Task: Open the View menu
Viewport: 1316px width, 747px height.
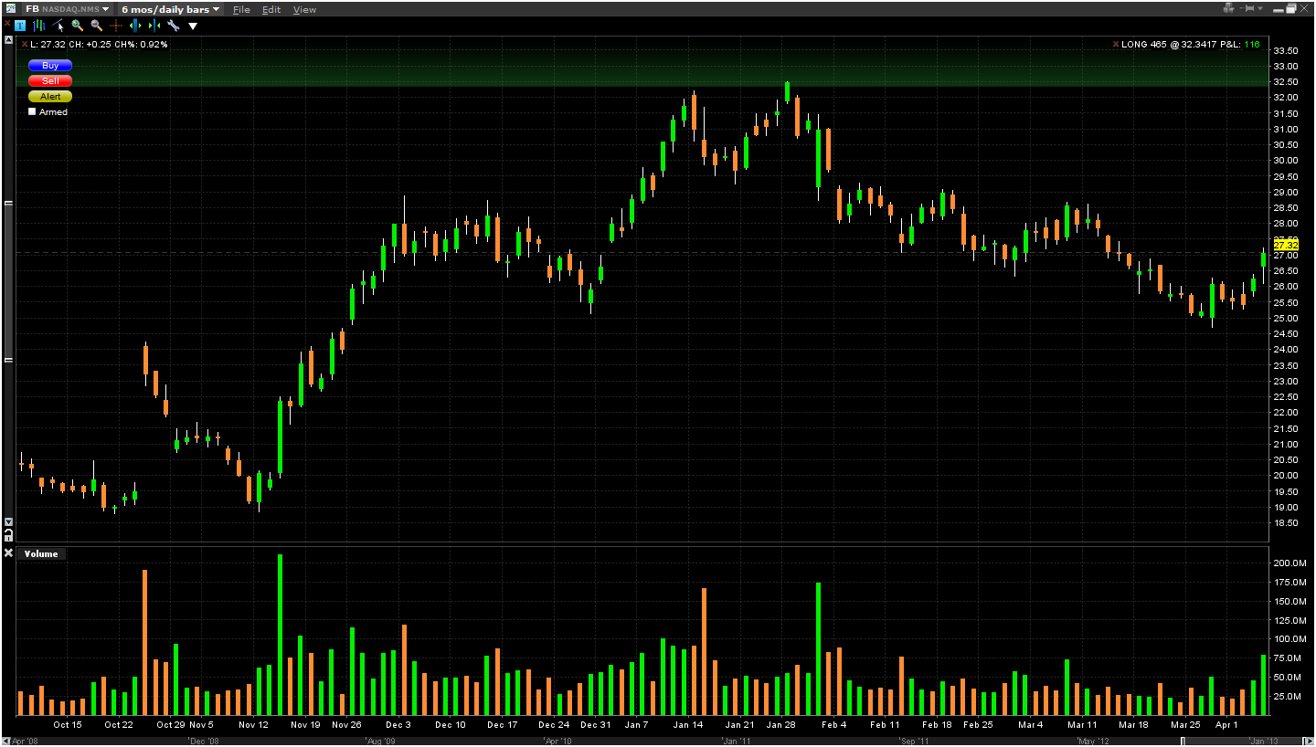Action: click(304, 9)
